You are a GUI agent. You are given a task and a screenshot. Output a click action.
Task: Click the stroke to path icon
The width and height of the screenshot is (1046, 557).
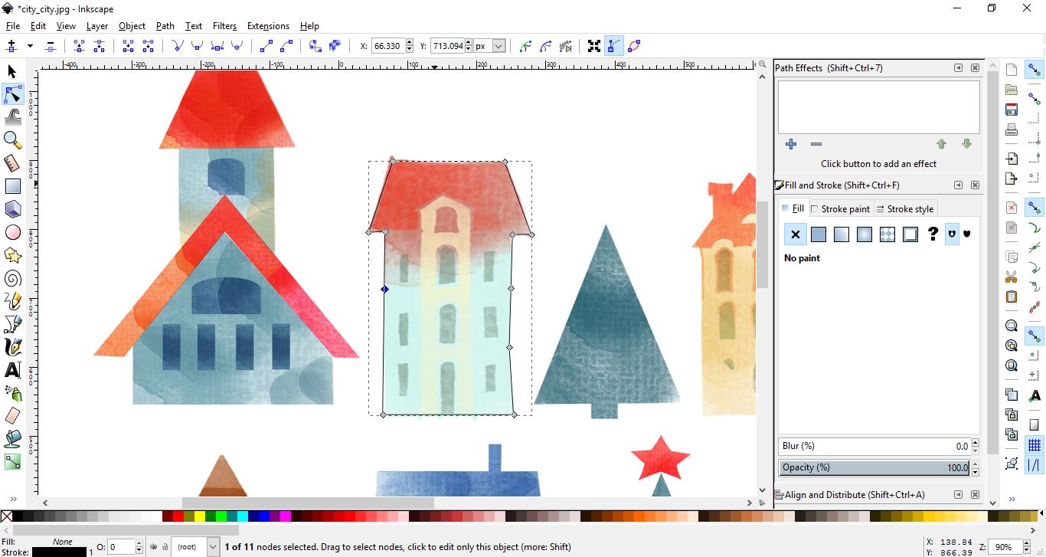pos(335,46)
